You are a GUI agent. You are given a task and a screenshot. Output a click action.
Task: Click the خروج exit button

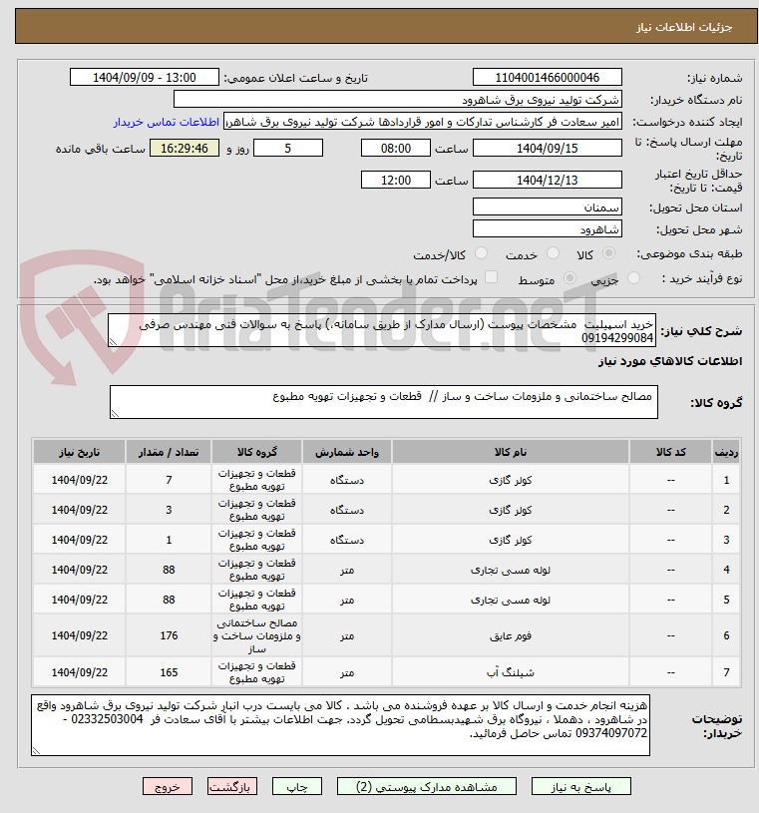pyautogui.click(x=167, y=786)
